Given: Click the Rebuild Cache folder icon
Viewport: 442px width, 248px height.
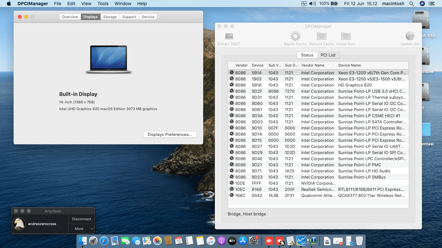Looking at the screenshot, I should point(321,36).
